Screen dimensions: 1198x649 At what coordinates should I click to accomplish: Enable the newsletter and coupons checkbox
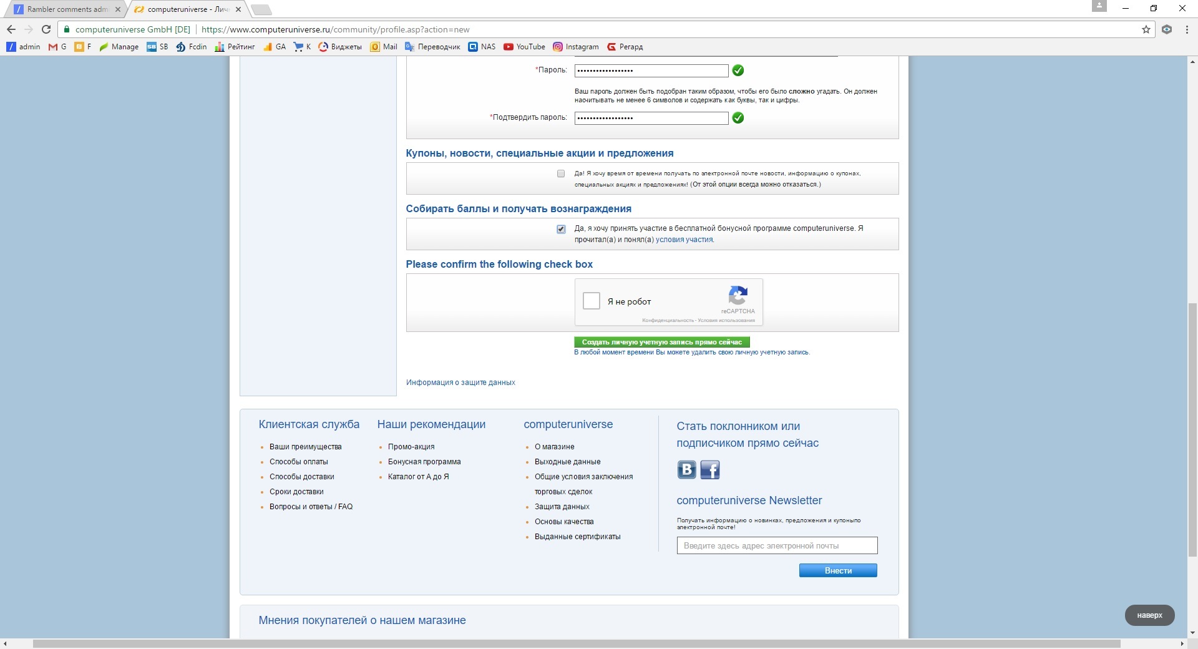tap(561, 173)
